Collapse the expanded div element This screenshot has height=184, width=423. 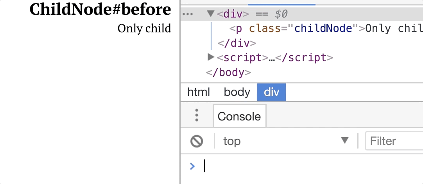click(211, 14)
